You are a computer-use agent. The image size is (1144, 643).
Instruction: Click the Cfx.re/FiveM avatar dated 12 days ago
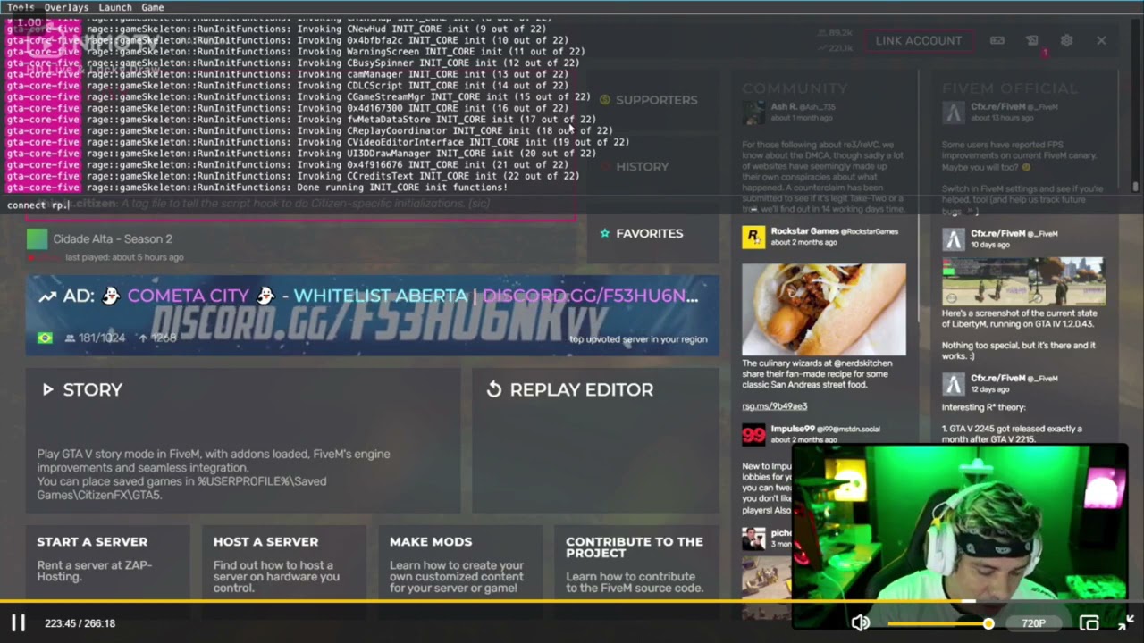point(955,384)
